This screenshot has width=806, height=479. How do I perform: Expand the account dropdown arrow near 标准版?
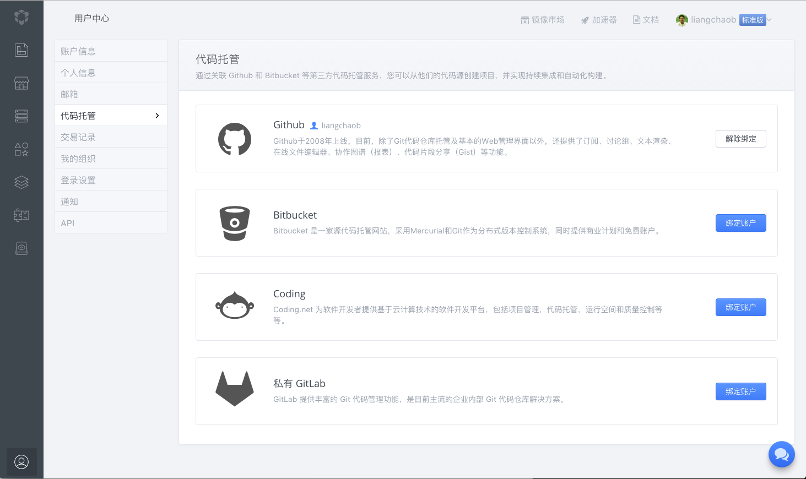tap(770, 20)
